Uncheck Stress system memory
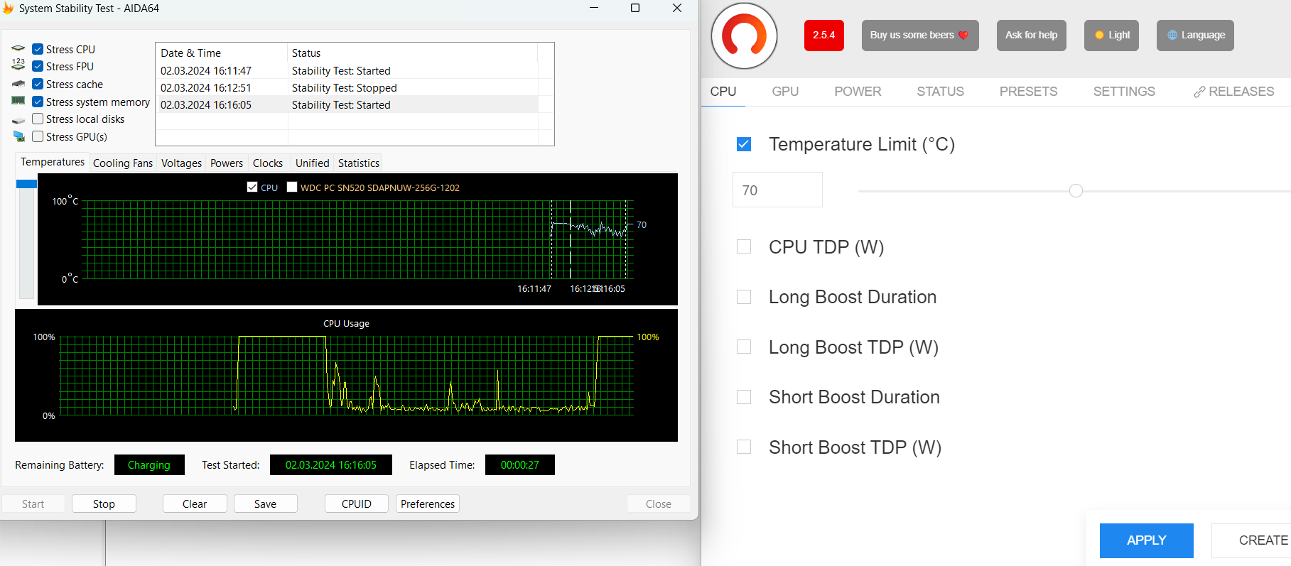The width and height of the screenshot is (1291, 566). (38, 102)
